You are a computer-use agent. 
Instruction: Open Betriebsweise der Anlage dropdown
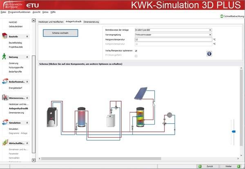[x=173, y=30]
